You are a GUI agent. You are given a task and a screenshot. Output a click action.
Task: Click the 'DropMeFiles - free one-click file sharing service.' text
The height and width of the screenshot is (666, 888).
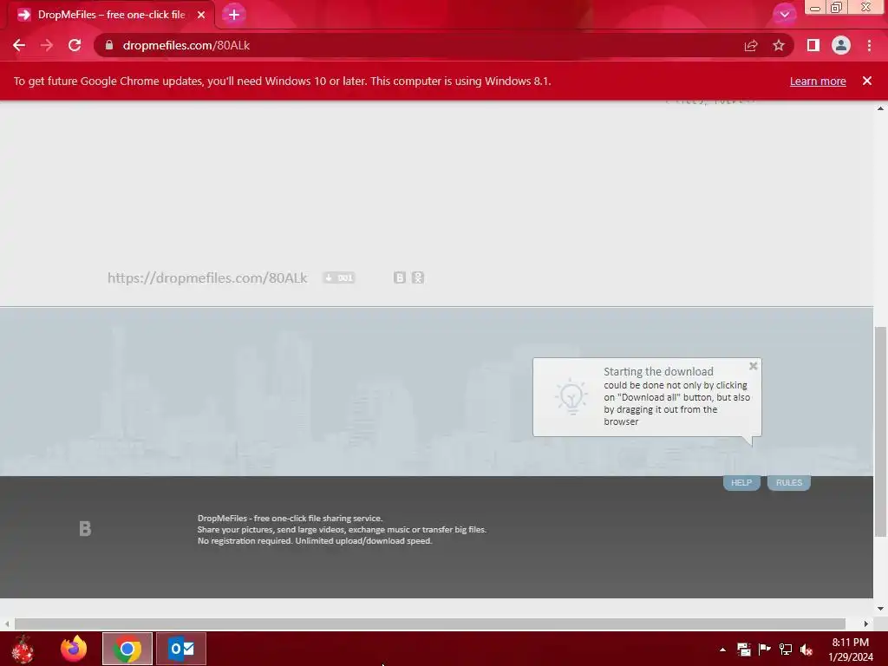290,519
